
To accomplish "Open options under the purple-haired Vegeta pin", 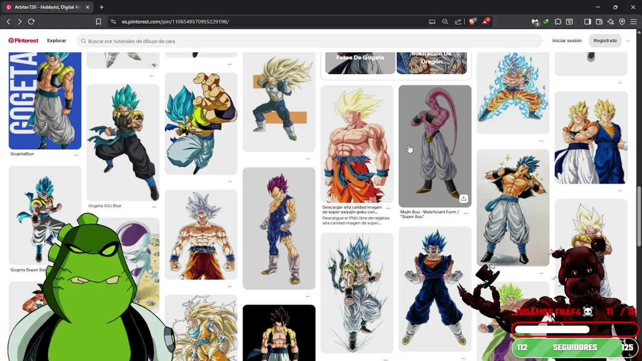I will pyautogui.click(x=307, y=296).
